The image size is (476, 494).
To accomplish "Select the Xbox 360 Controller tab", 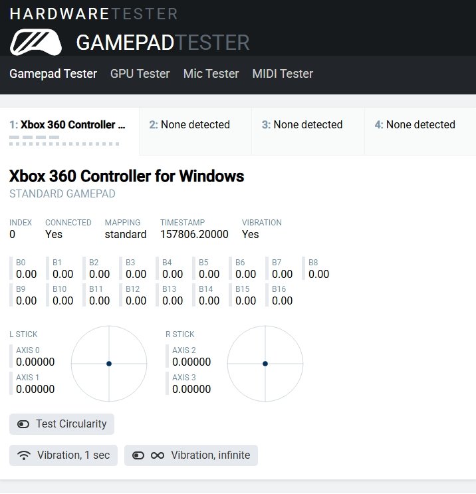I will tap(68, 125).
